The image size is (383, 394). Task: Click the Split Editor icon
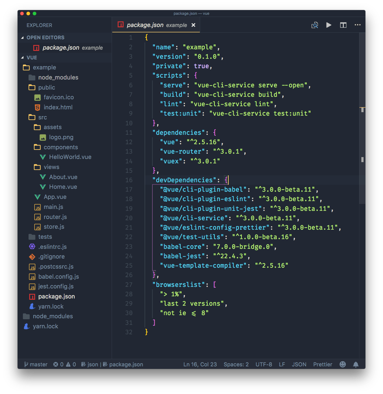[343, 25]
